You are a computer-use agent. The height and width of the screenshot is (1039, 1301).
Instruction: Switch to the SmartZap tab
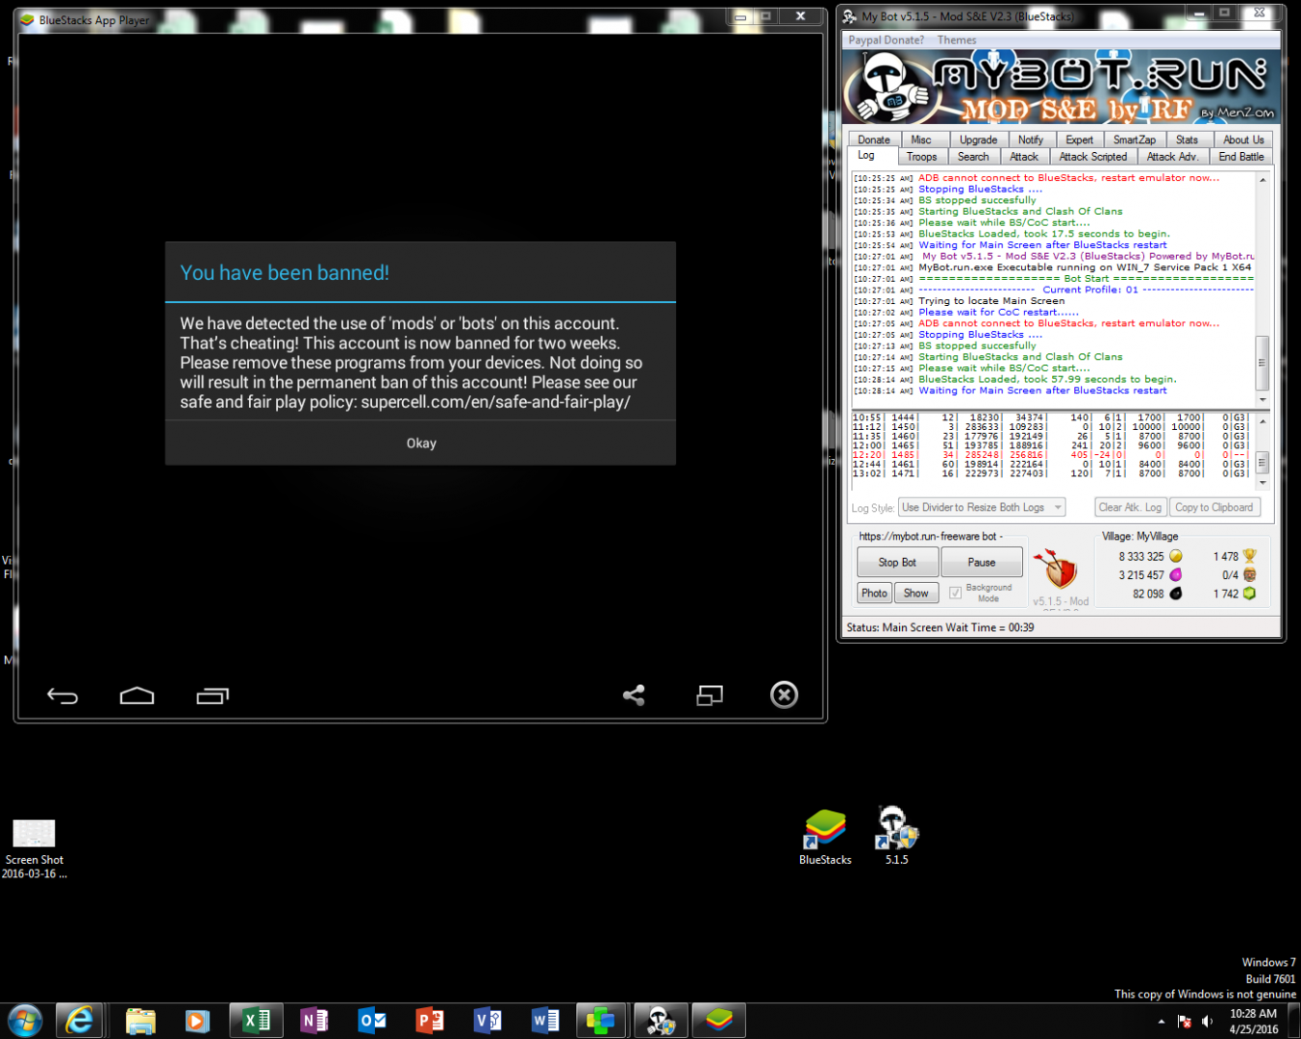1135,139
